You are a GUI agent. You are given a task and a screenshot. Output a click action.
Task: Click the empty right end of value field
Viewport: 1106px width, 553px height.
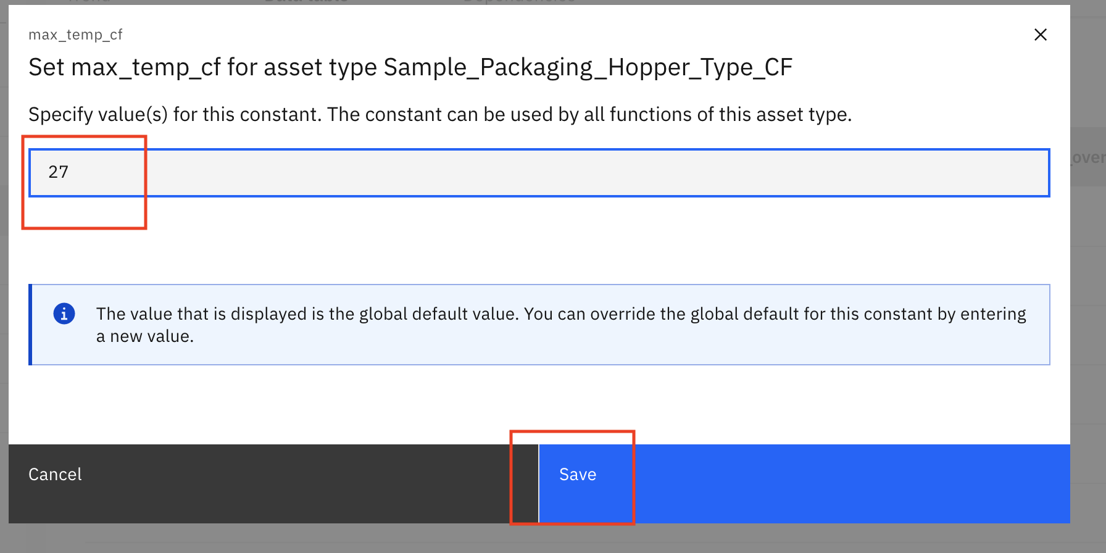987,172
